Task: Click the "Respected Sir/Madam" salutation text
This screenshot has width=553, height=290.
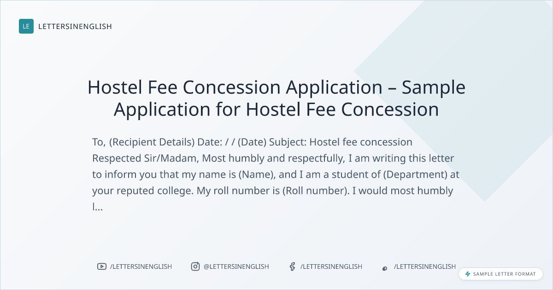Action: click(145, 158)
